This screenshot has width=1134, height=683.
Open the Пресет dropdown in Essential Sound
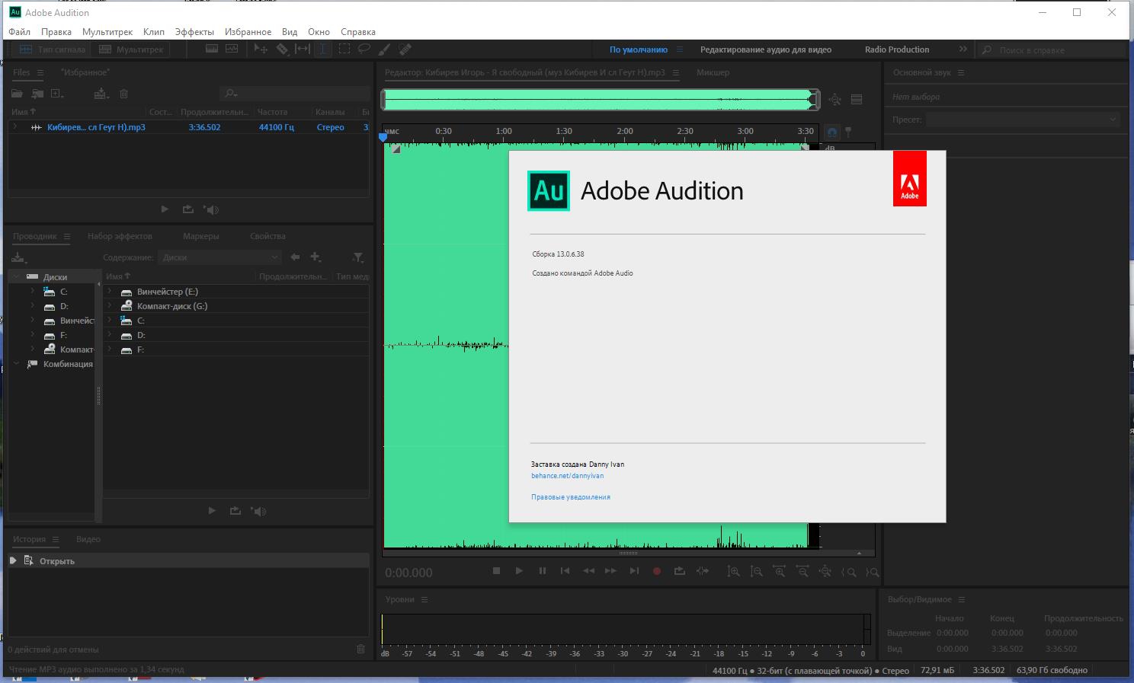(x=1023, y=120)
